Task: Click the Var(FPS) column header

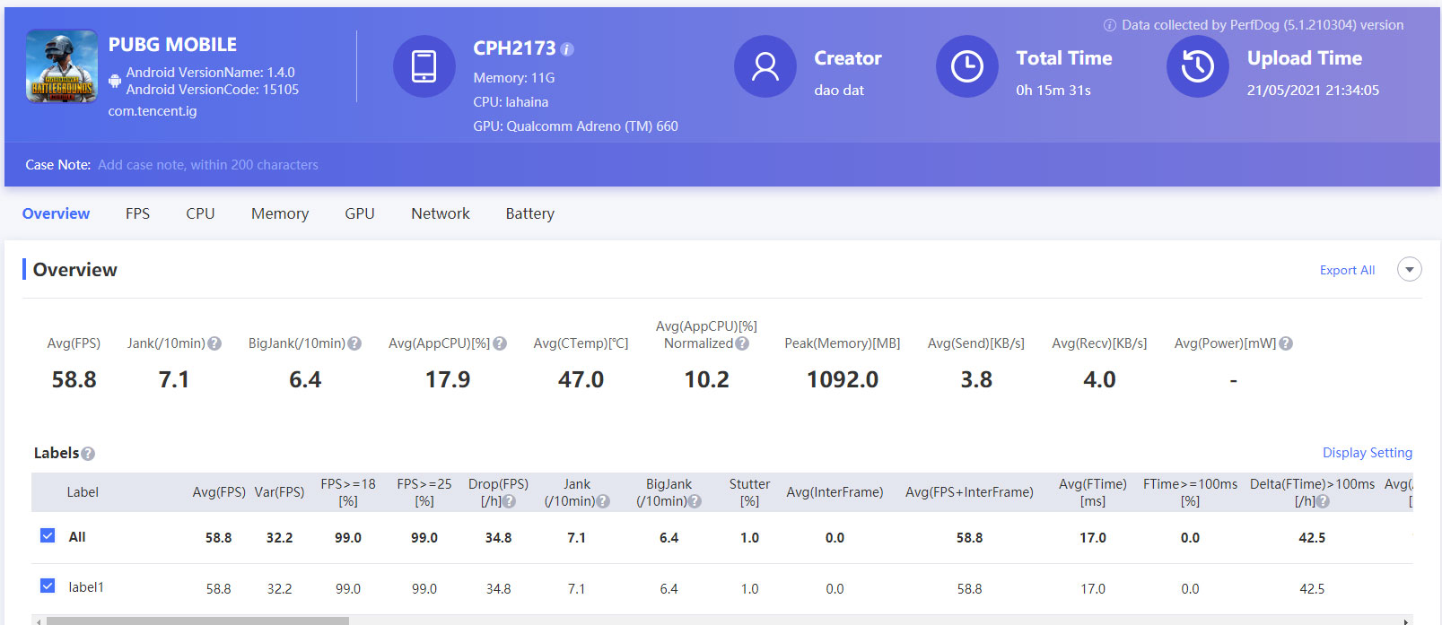Action: 279,492
